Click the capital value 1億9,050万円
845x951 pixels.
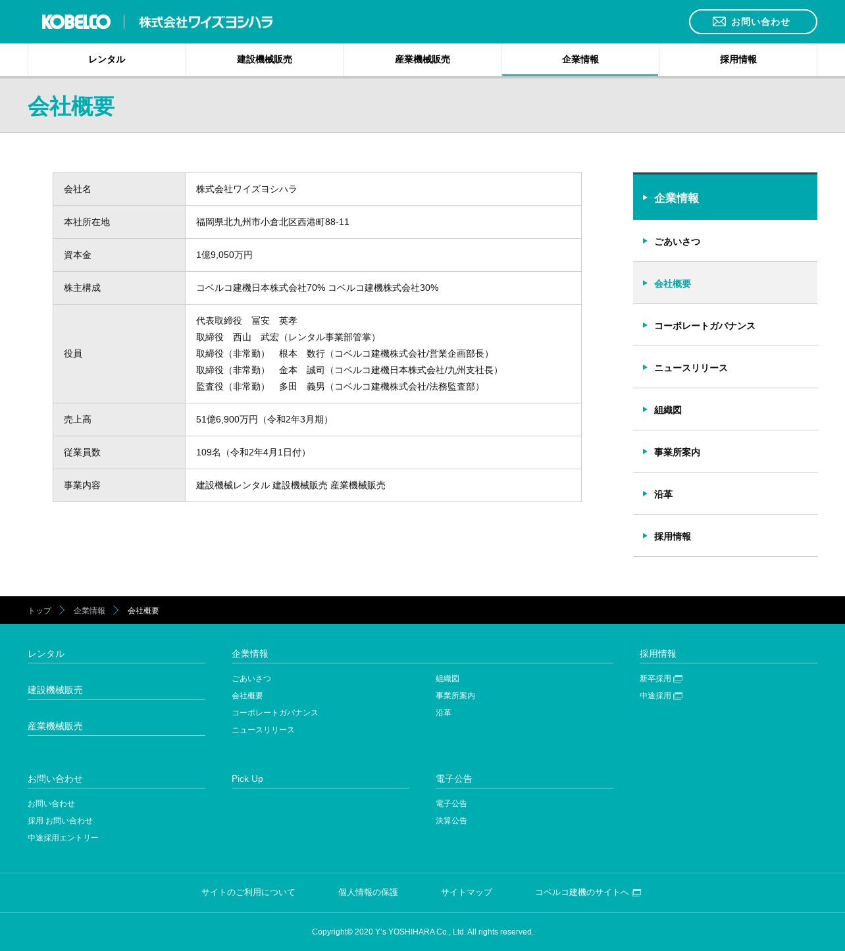[x=224, y=255]
